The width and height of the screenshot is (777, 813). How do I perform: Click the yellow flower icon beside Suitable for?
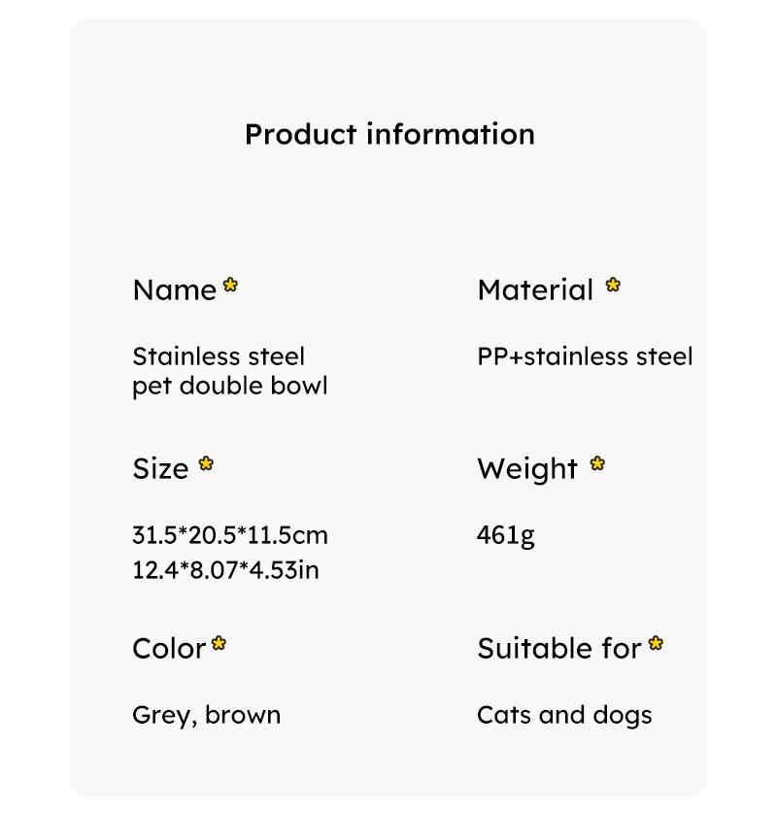(657, 643)
